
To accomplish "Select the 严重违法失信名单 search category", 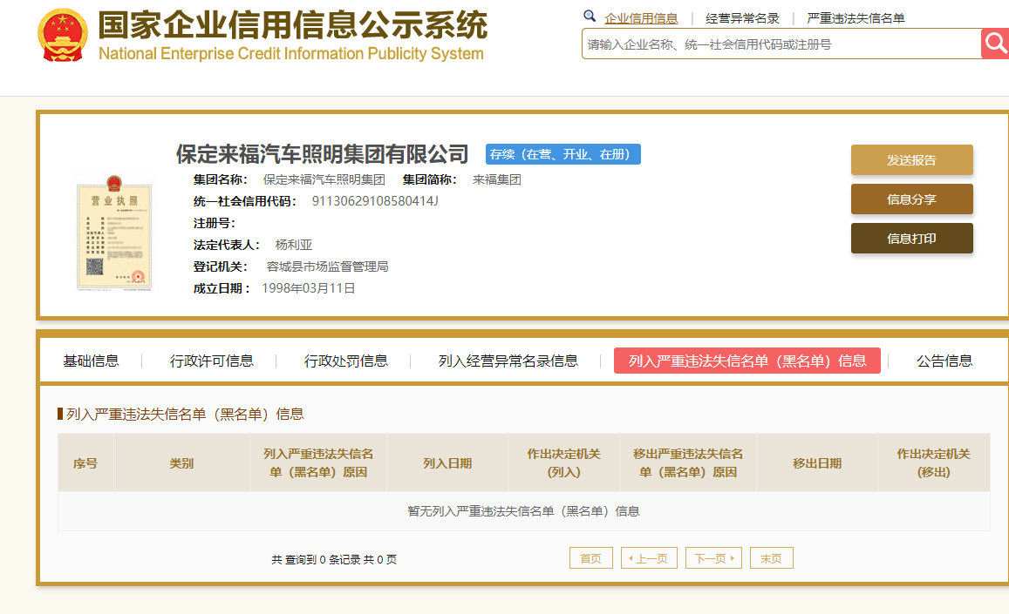I will 856,18.
